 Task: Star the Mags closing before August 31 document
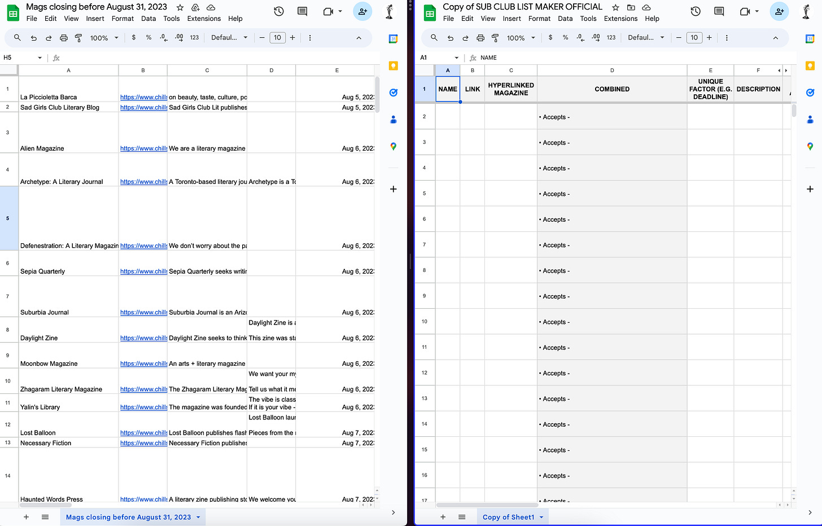[x=180, y=7]
